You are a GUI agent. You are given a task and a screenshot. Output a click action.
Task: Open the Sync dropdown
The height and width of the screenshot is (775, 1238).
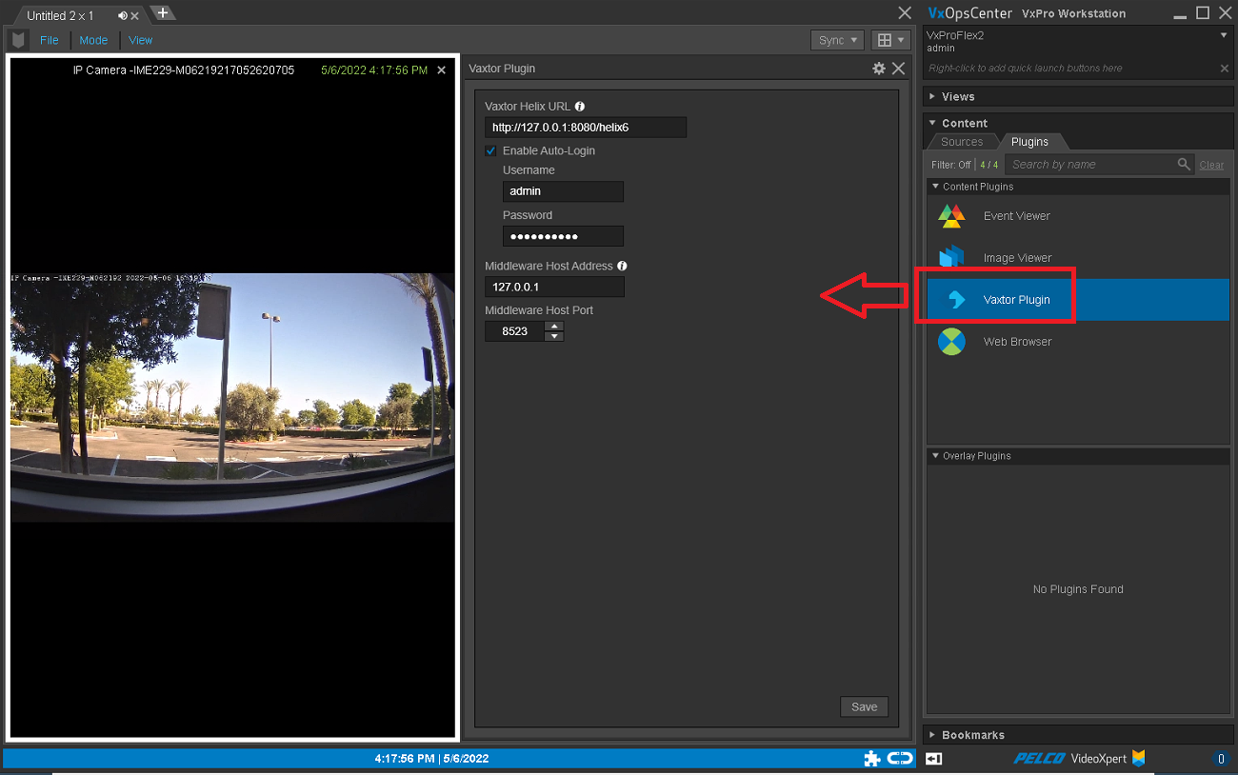835,40
